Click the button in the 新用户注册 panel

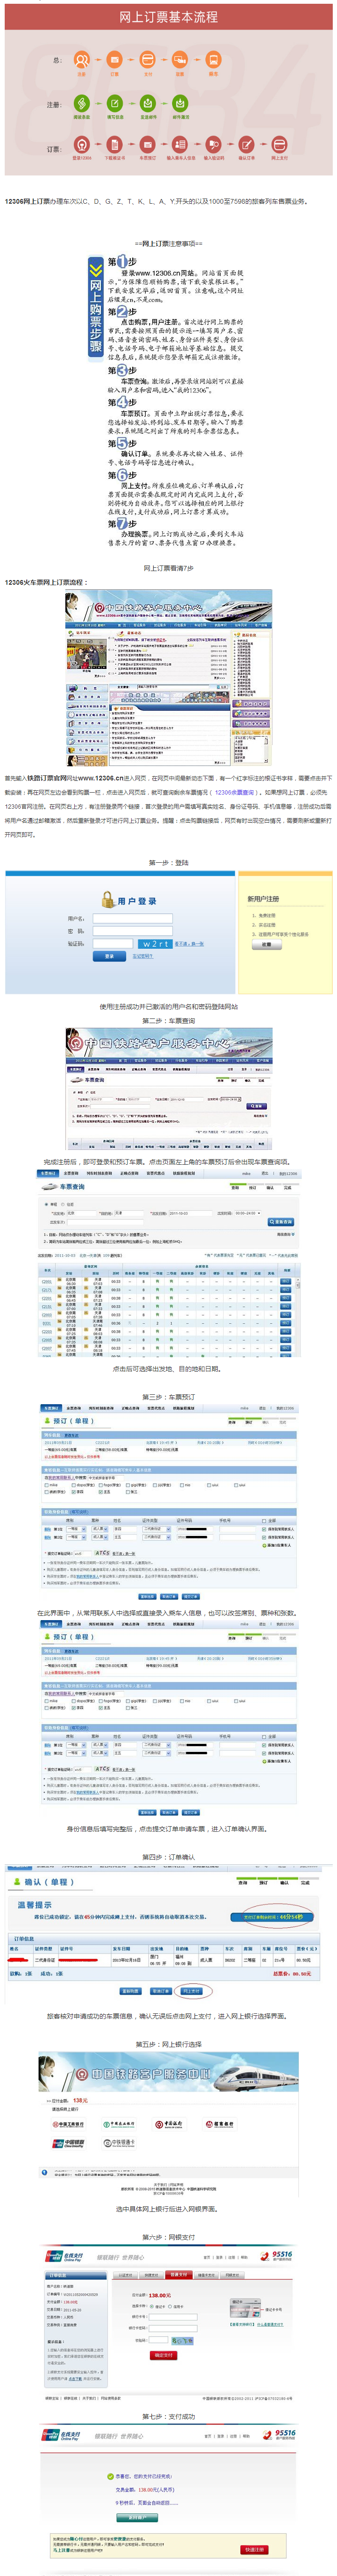266,944
